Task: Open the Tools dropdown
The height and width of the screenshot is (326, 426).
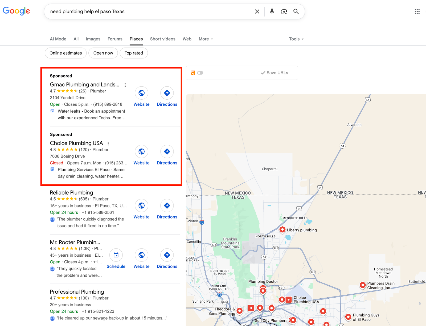Action: (x=296, y=39)
